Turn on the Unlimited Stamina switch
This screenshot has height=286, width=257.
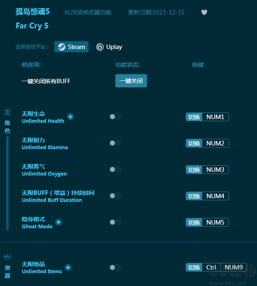116,143
